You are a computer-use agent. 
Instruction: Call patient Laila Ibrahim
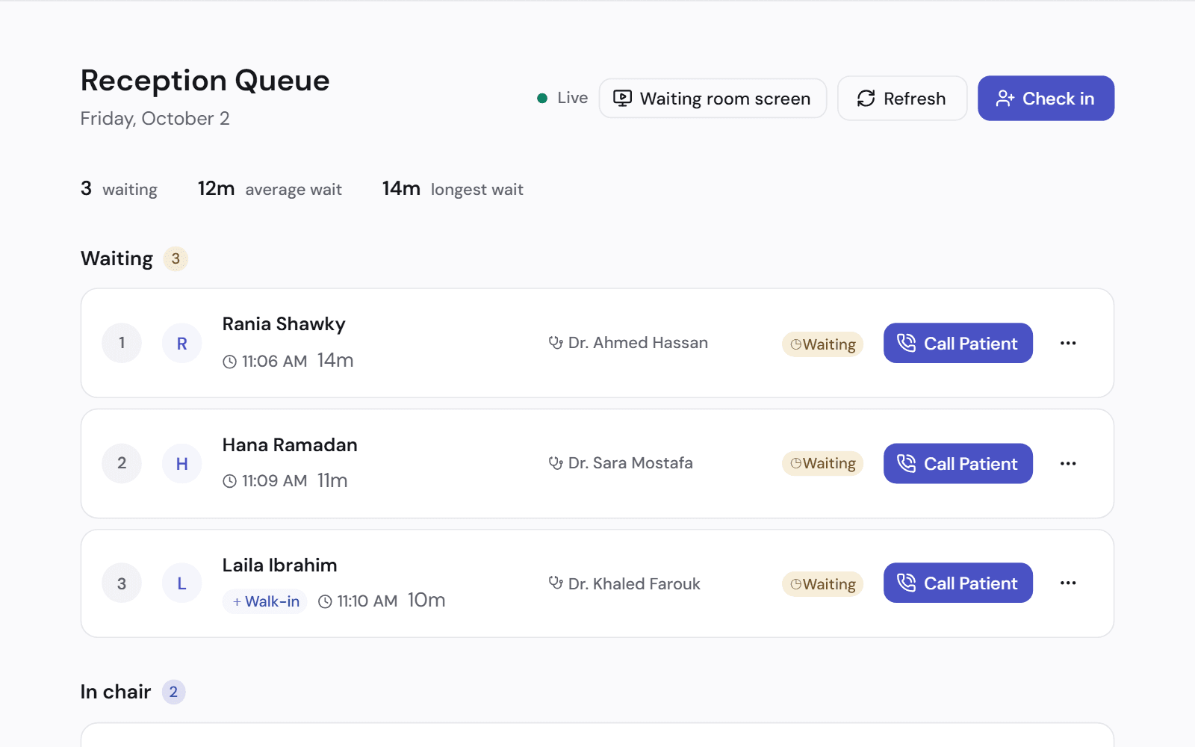[x=958, y=583]
